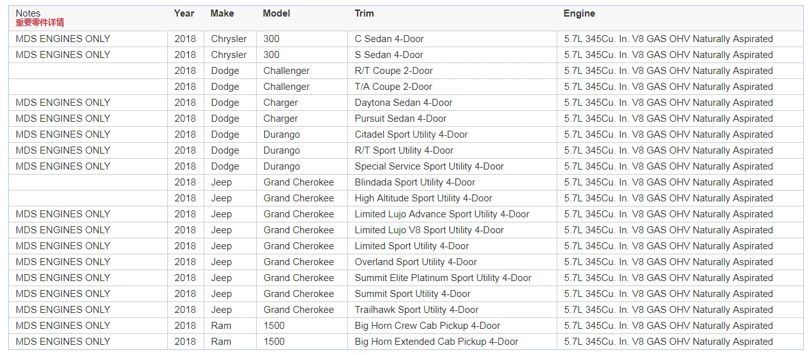Select the C Sedan 4-Door trim cell

pos(389,39)
